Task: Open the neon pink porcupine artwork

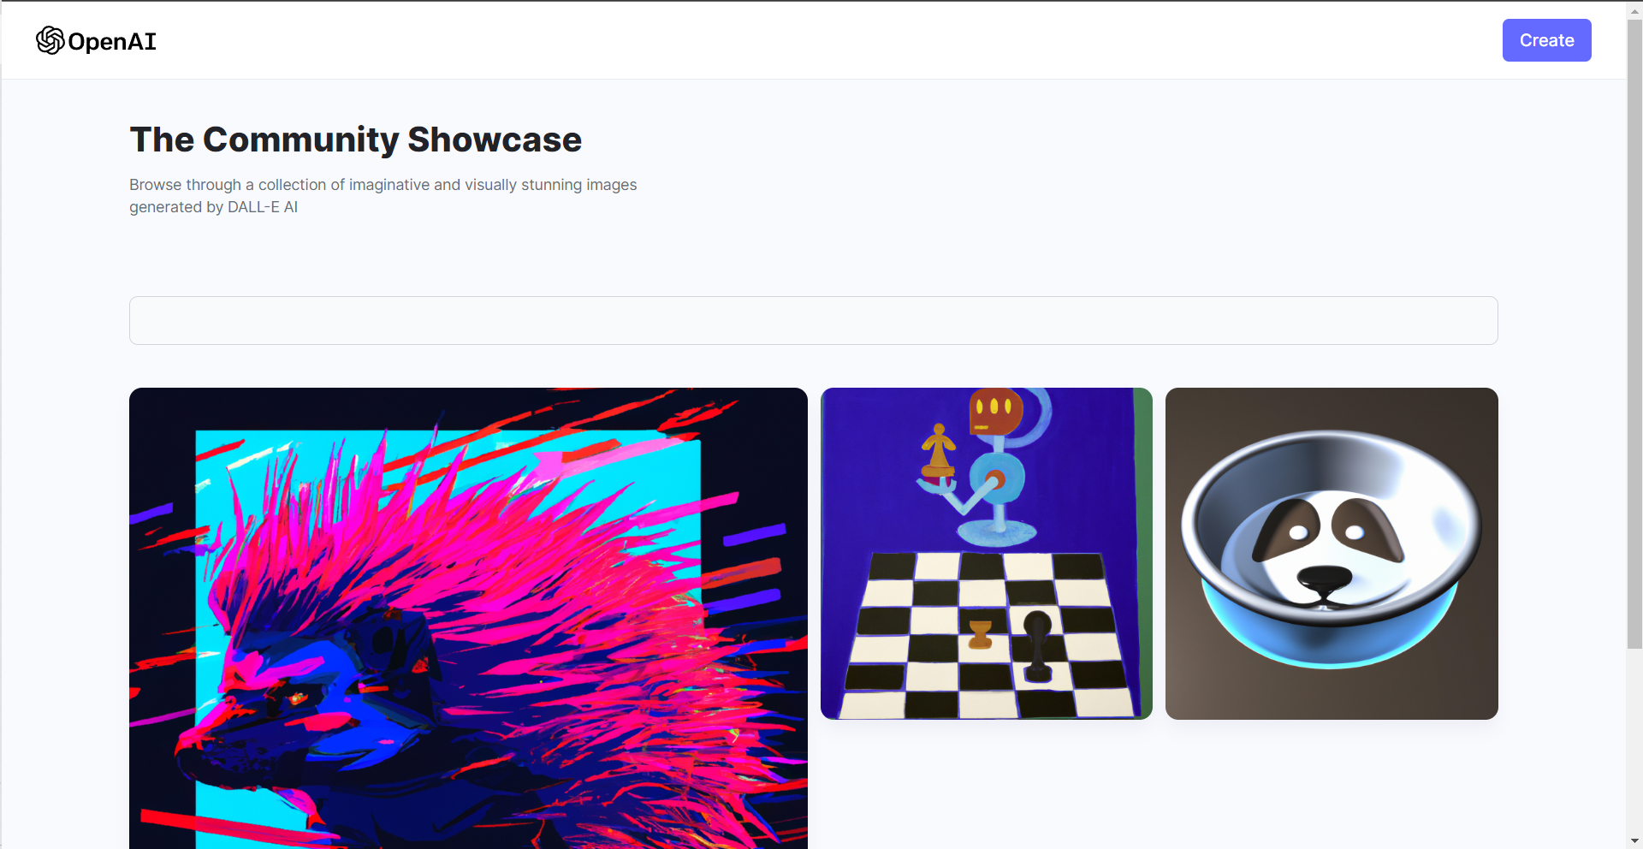Action: click(468, 618)
